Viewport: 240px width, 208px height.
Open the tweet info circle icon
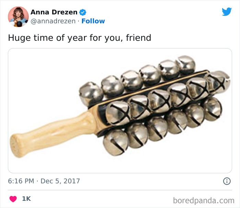pyautogui.click(x=227, y=181)
